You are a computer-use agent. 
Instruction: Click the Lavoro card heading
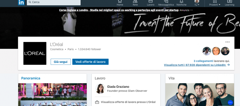tap(100, 78)
